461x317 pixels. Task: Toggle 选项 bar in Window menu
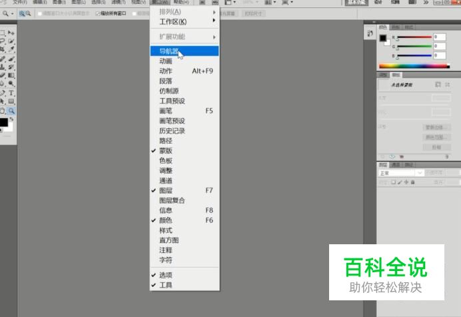[185, 275]
